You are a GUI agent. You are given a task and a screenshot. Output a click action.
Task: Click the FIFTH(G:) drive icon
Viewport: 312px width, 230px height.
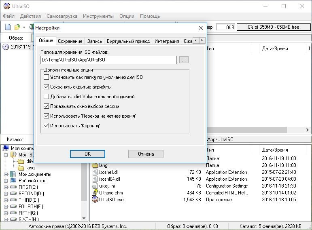pyautogui.click(x=13, y=213)
